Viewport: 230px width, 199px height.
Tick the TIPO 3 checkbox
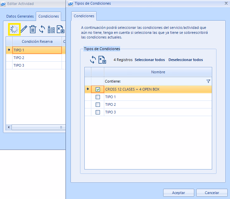(98, 112)
